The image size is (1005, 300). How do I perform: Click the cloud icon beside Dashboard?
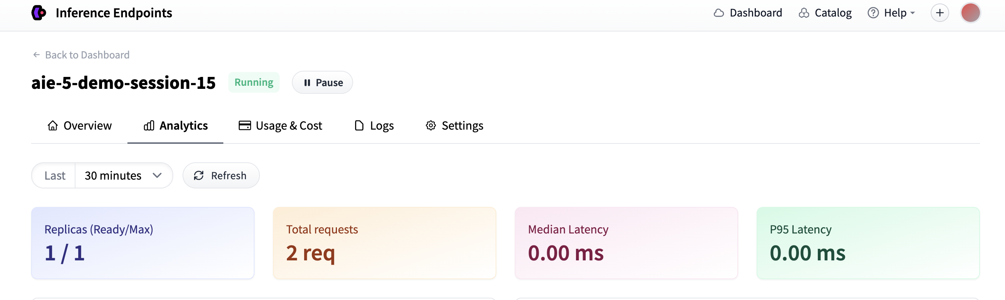coord(719,13)
